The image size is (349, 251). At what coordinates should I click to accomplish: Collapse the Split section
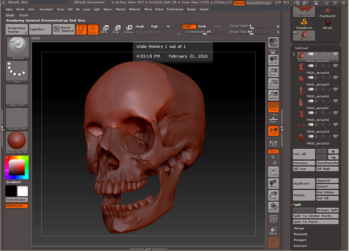click(x=297, y=205)
